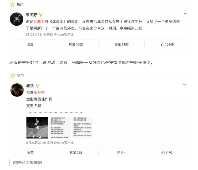The height and width of the screenshot is (170, 198).
Task: Click the star icon above 老狼's post
Action: tap(13, 76)
